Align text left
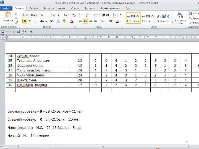Viewport: 199px width, 149px height. click(x=81, y=21)
